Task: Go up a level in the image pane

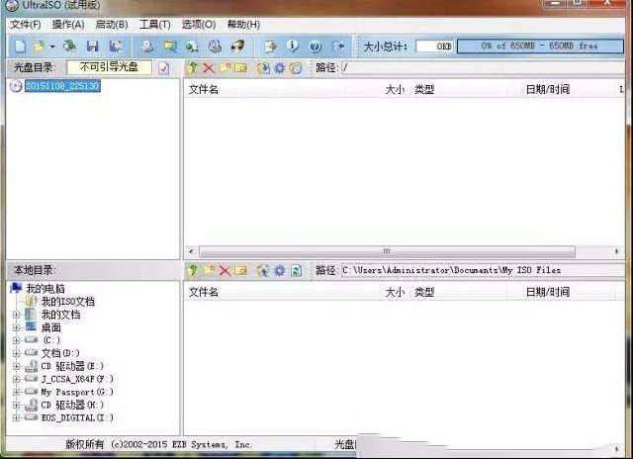Action: pyautogui.click(x=193, y=68)
